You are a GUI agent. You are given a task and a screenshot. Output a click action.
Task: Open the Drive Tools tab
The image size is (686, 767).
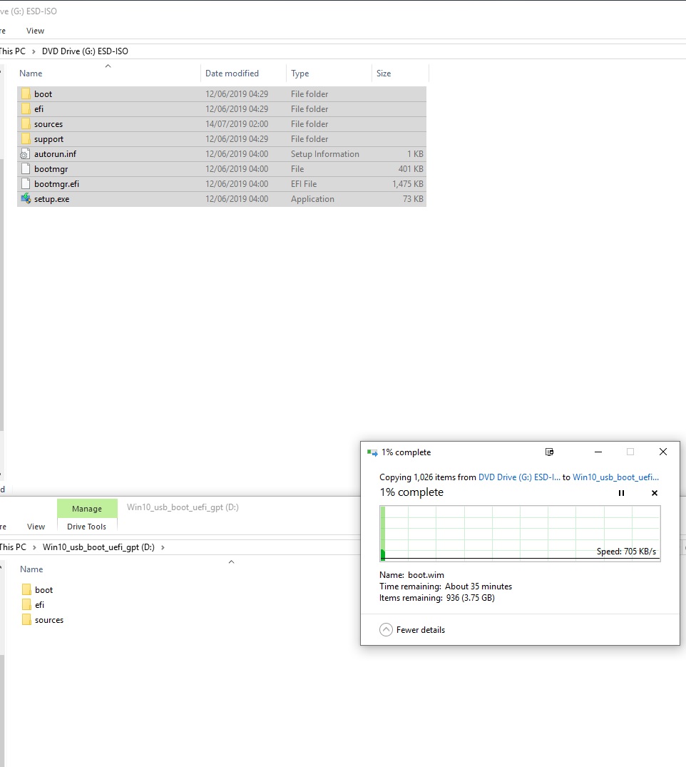click(86, 527)
